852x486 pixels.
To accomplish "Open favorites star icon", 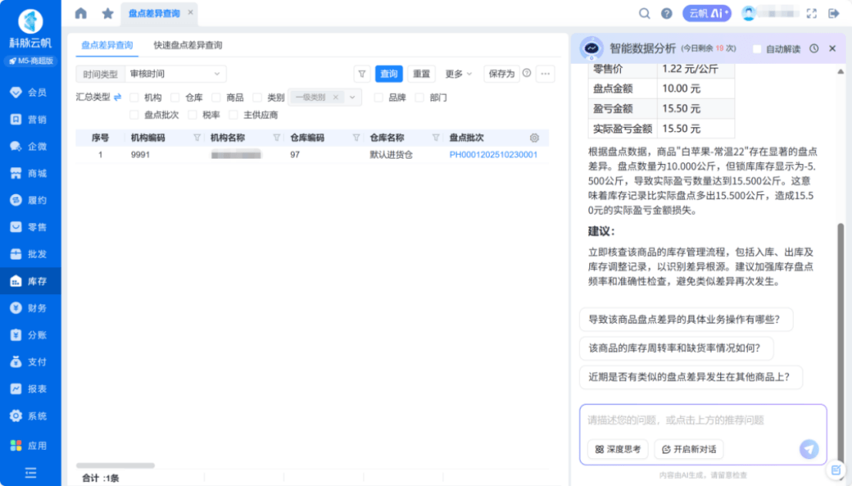I will click(x=108, y=13).
